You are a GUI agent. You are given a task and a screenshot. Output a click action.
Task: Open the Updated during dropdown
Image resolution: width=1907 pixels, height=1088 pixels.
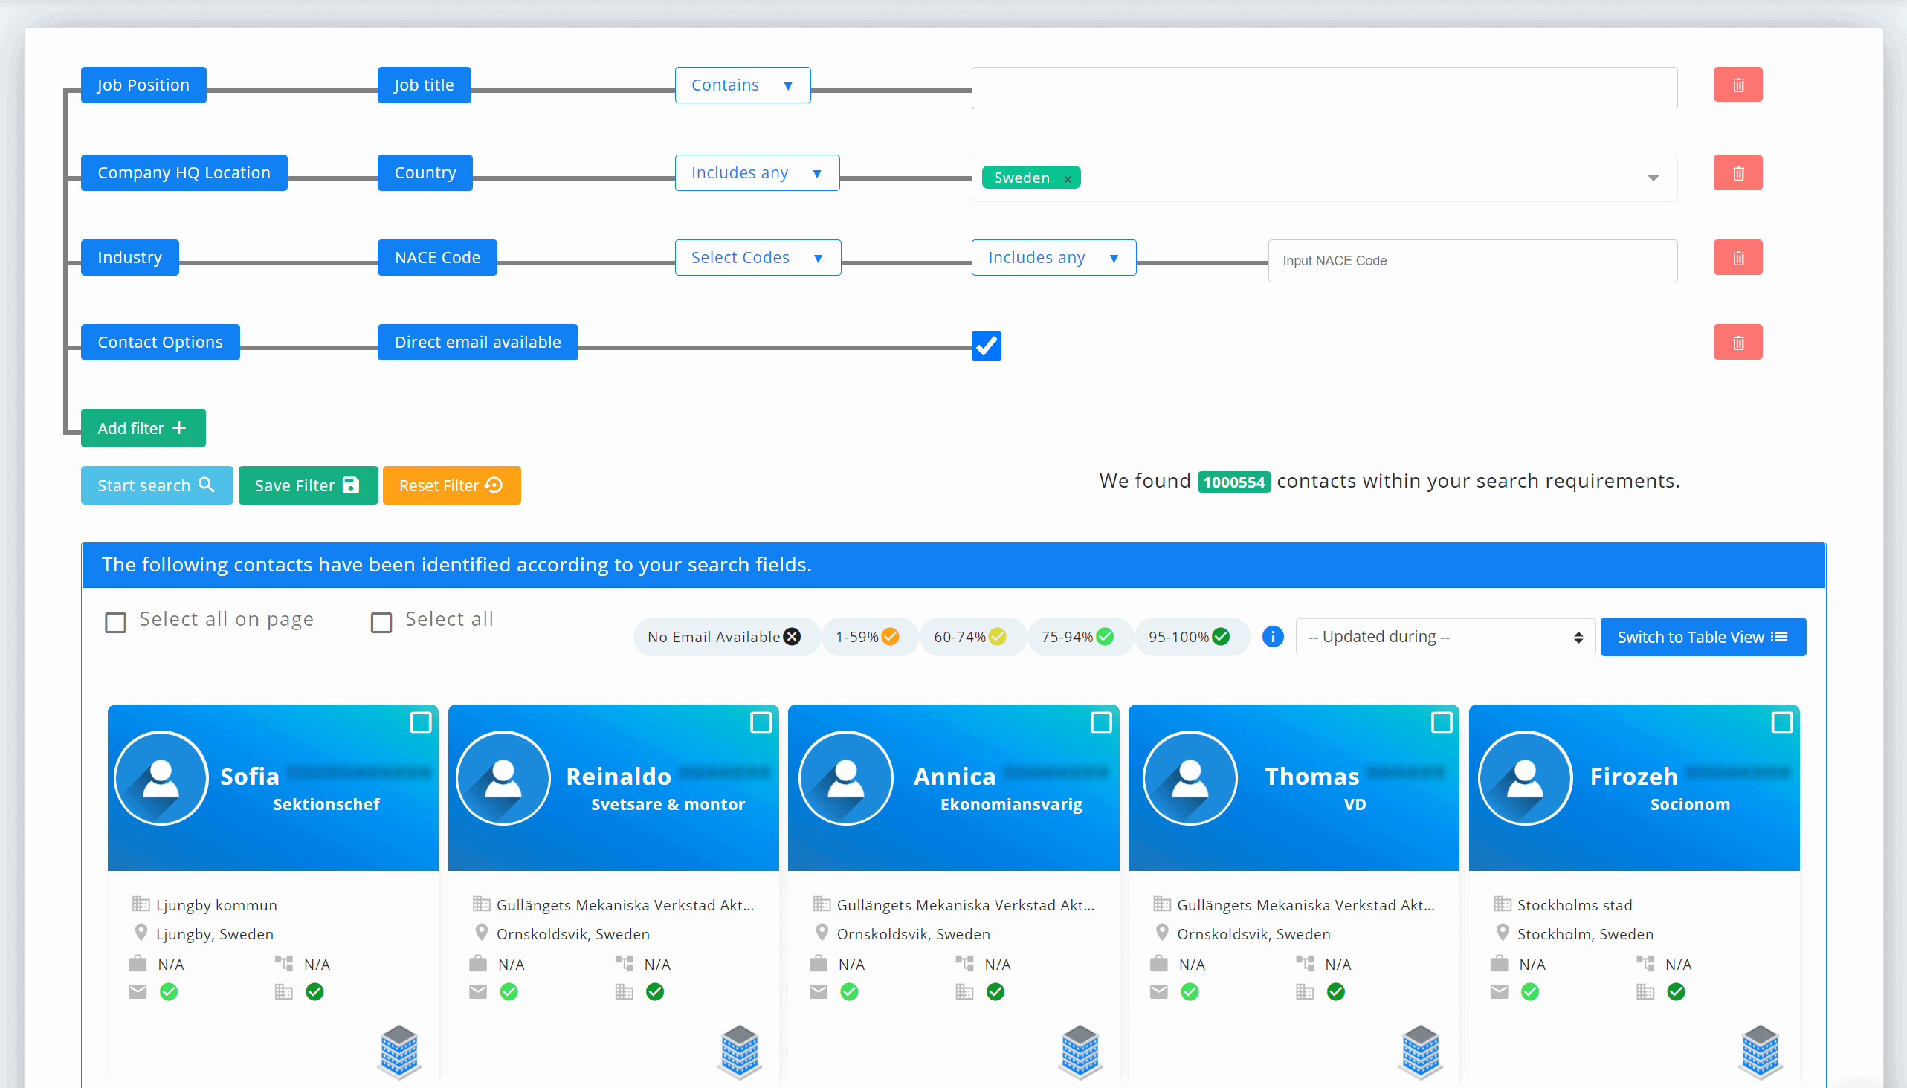(1445, 637)
